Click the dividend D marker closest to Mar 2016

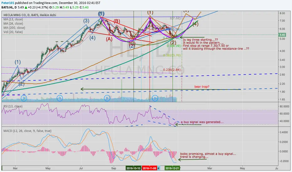[24, 98]
